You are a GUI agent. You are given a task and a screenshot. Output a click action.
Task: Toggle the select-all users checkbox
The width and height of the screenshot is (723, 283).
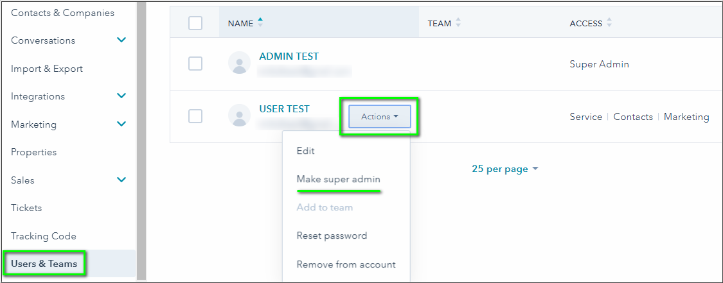coord(195,23)
